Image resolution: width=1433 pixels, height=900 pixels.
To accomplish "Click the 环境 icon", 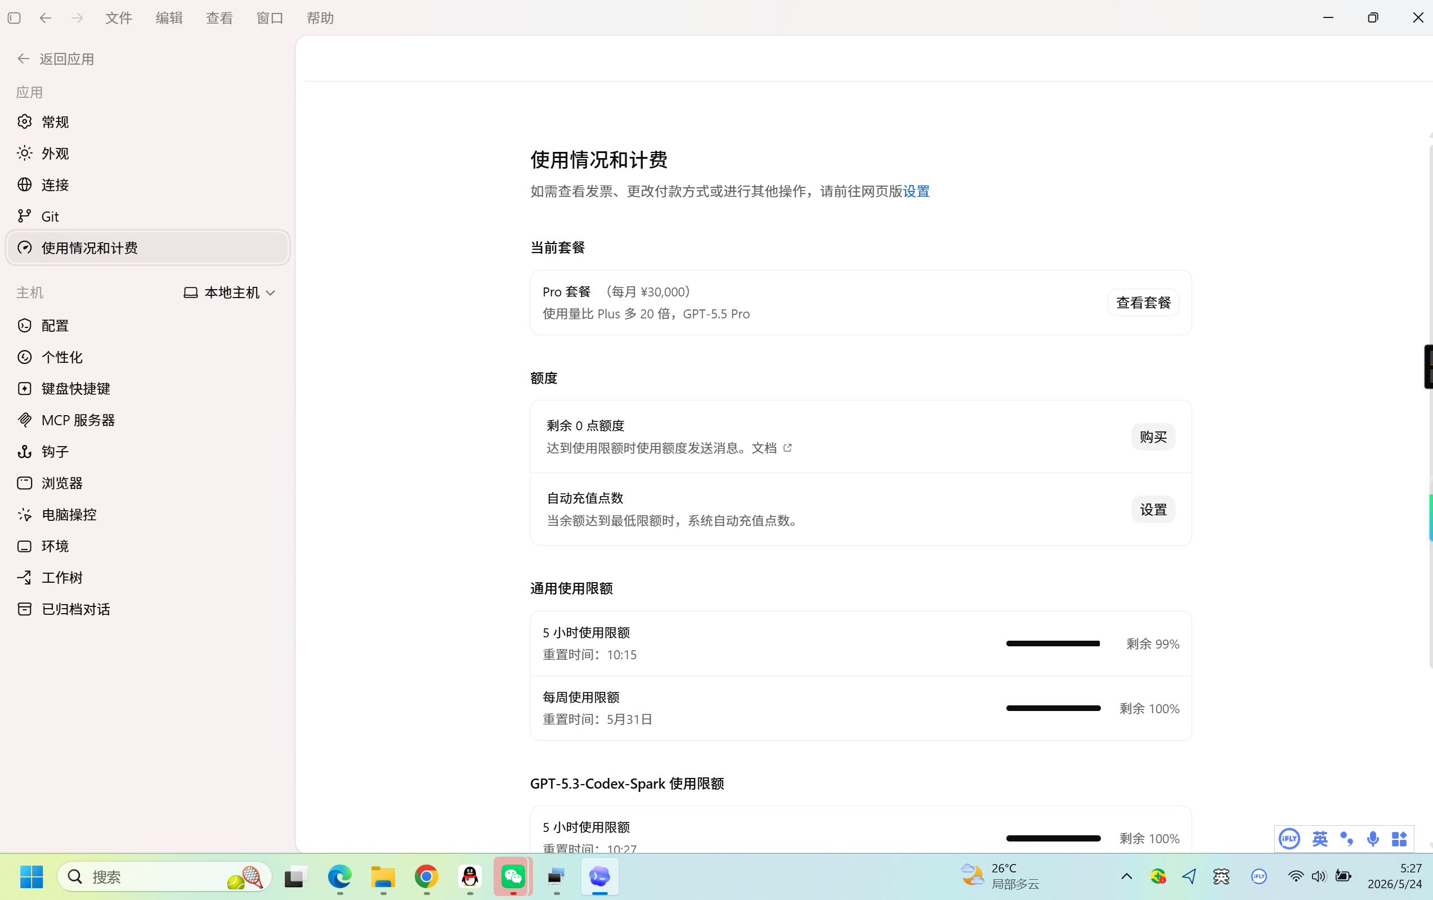I will click(24, 547).
